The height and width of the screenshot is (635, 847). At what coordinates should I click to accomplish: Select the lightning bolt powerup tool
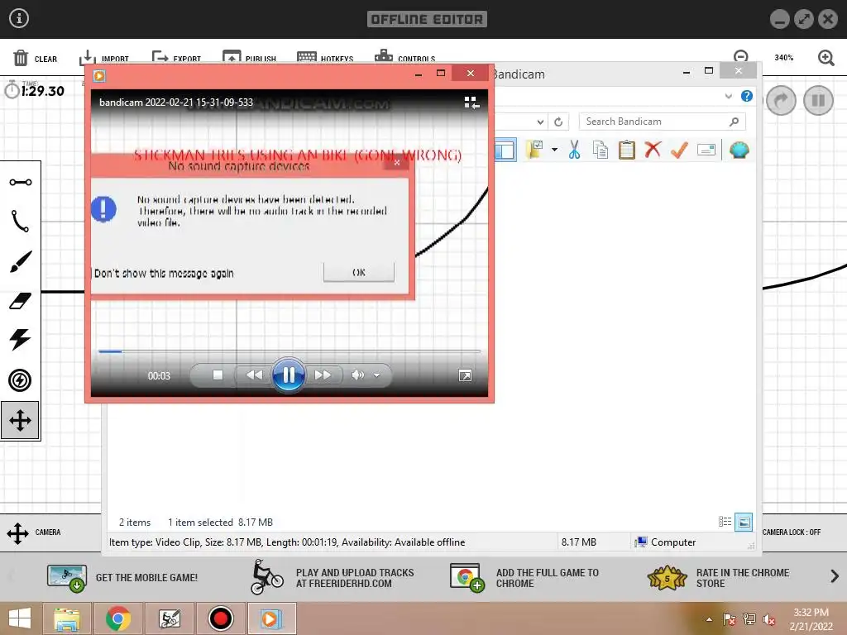pos(21,340)
